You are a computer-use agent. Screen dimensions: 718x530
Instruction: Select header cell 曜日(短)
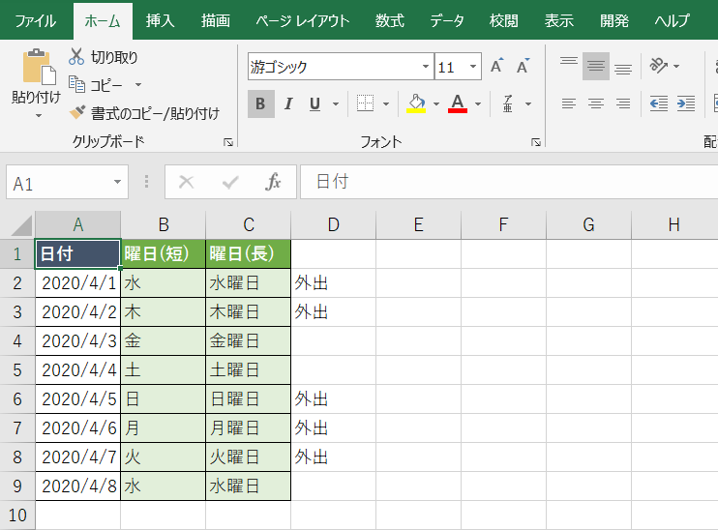point(163,253)
